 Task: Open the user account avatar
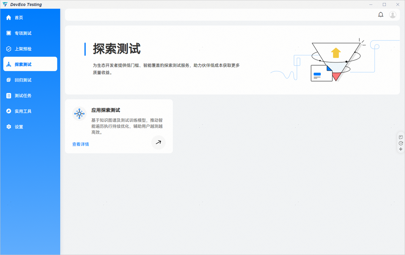(x=393, y=15)
